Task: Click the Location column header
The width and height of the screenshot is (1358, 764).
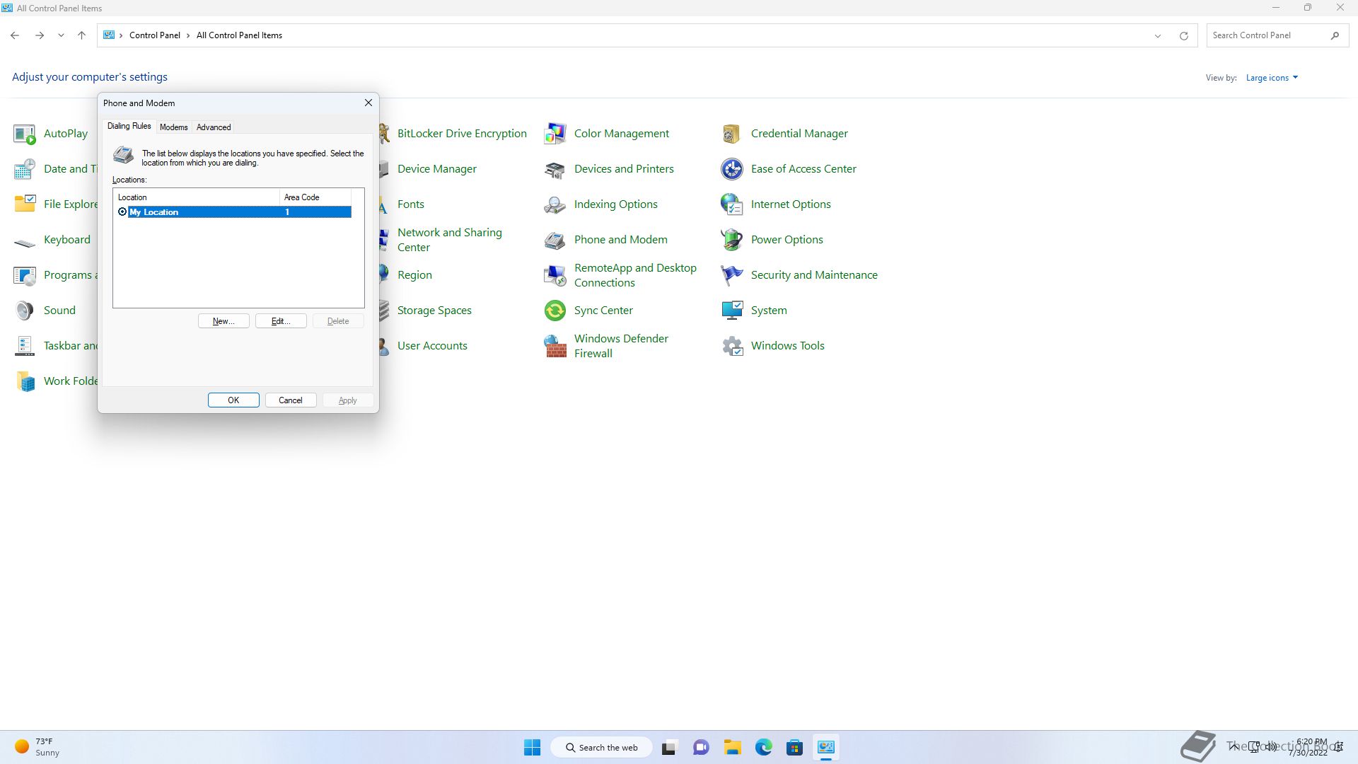Action: pyautogui.click(x=196, y=197)
